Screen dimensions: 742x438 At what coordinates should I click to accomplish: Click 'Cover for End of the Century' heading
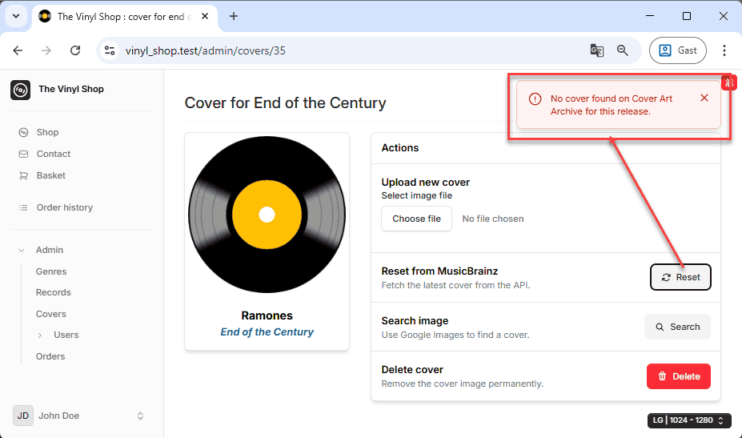pos(285,102)
